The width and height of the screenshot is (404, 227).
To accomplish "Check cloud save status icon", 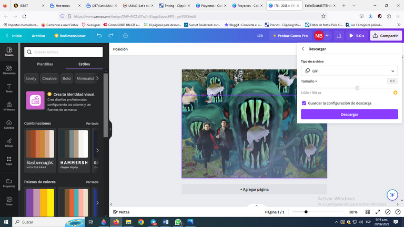I will click(x=126, y=36).
